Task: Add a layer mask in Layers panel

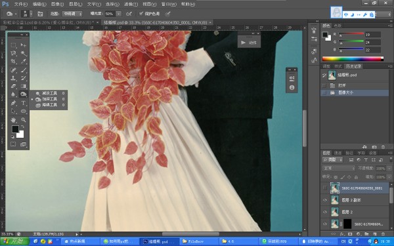Action: tap(350, 234)
